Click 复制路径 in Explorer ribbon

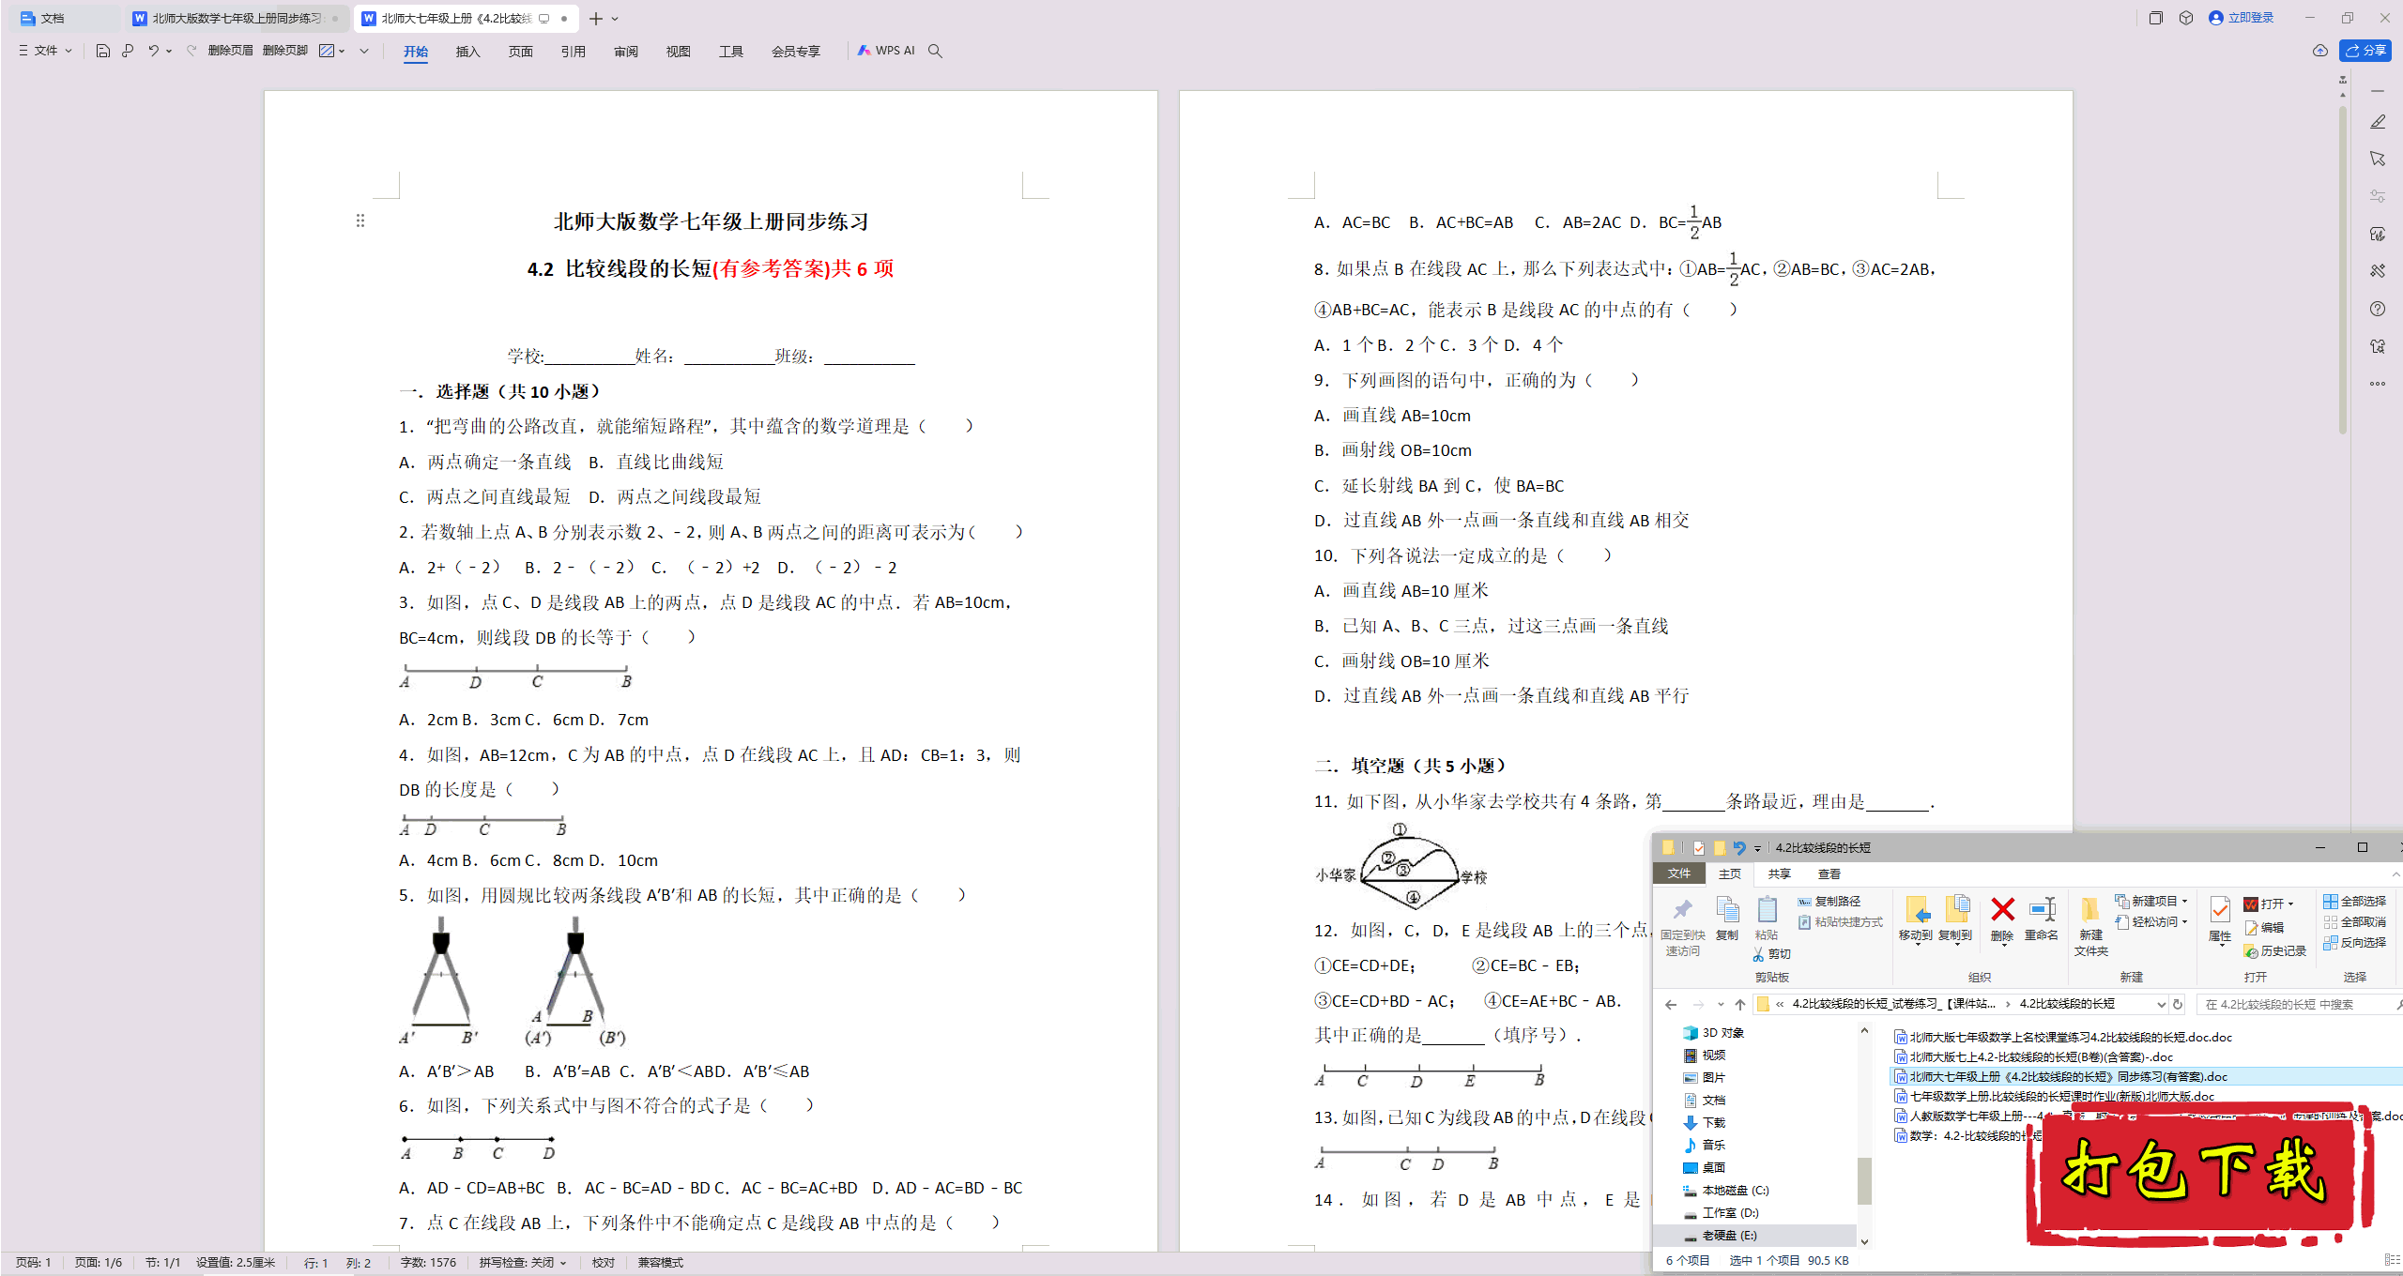(x=1829, y=901)
